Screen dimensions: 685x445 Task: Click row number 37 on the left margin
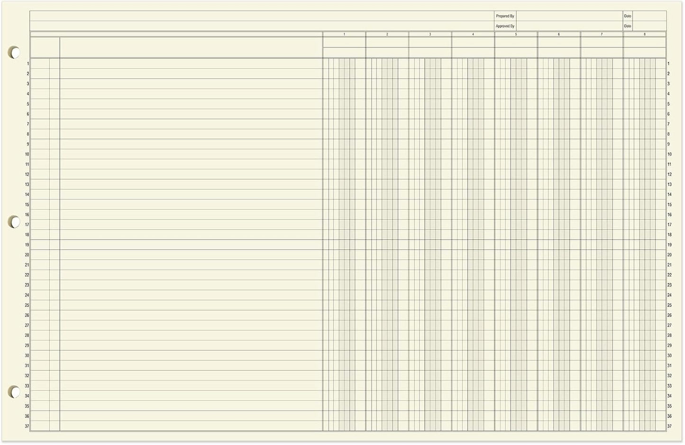pyautogui.click(x=27, y=426)
